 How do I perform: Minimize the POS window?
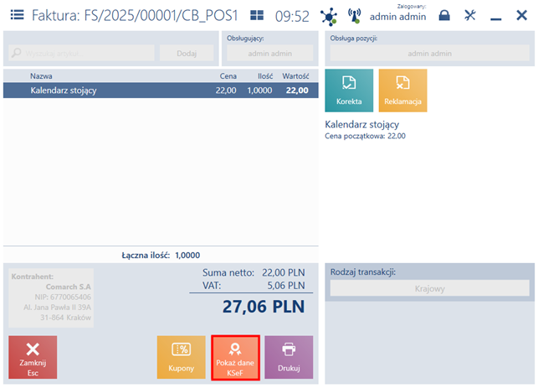pos(495,19)
